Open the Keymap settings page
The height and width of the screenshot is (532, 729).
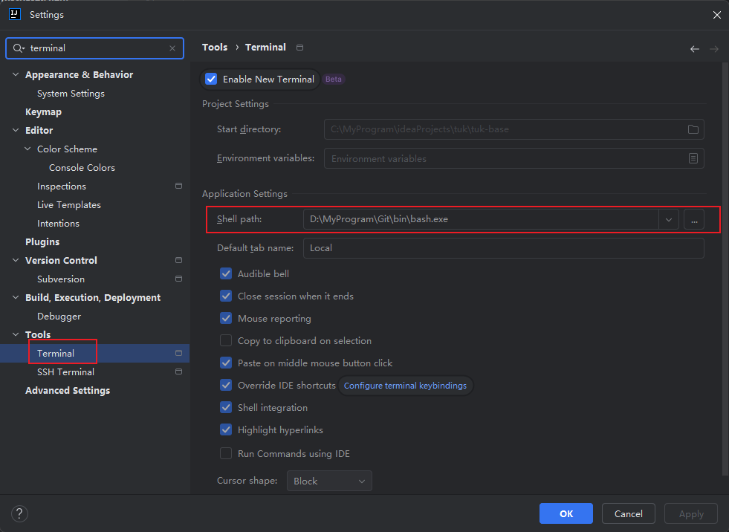click(x=43, y=112)
